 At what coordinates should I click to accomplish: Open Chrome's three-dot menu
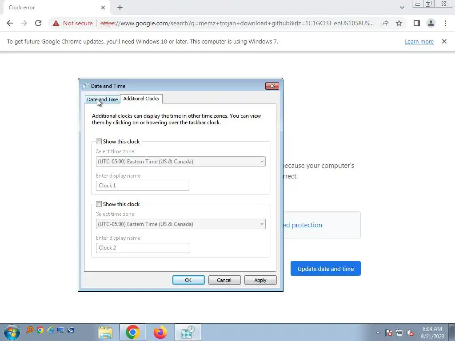[445, 23]
